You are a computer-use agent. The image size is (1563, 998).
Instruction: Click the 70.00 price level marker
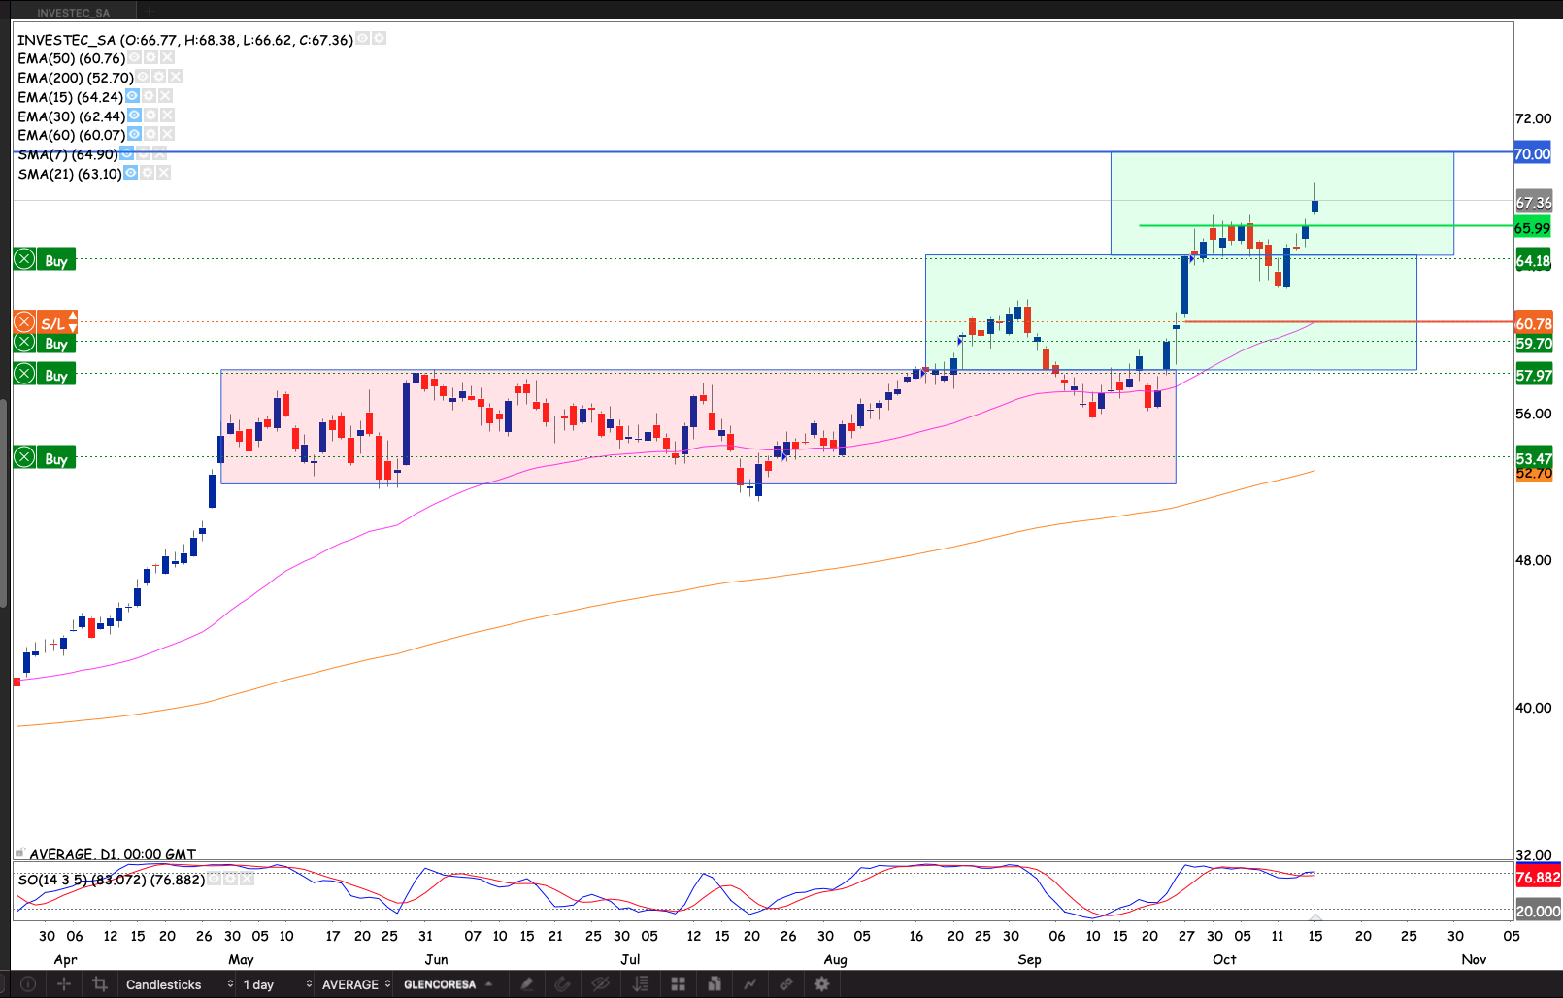tap(1533, 153)
